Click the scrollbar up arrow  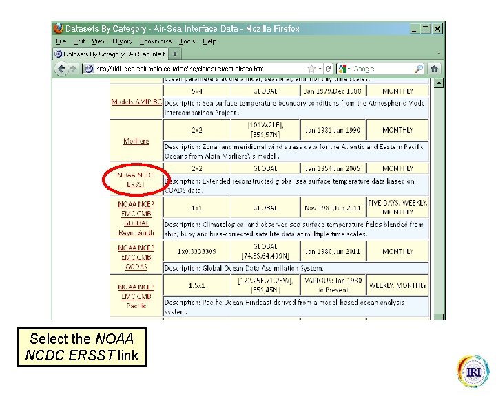tap(439, 83)
